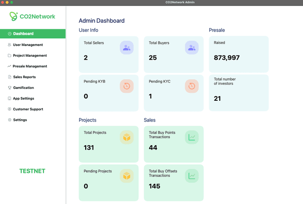Open User Management in the sidebar
Screen dimensions: 303x204
(27, 45)
